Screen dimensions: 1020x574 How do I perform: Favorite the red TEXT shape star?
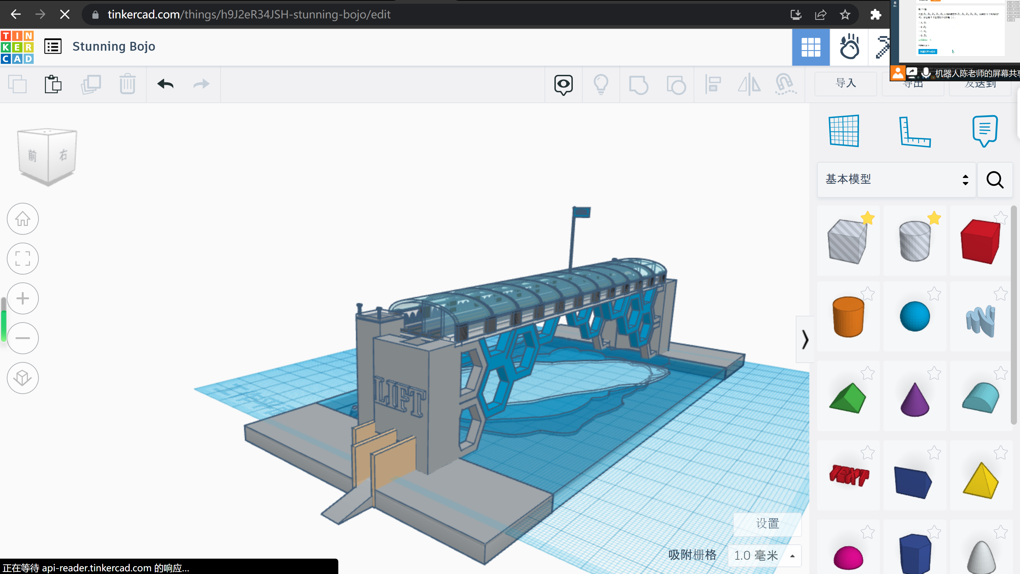[x=868, y=453]
